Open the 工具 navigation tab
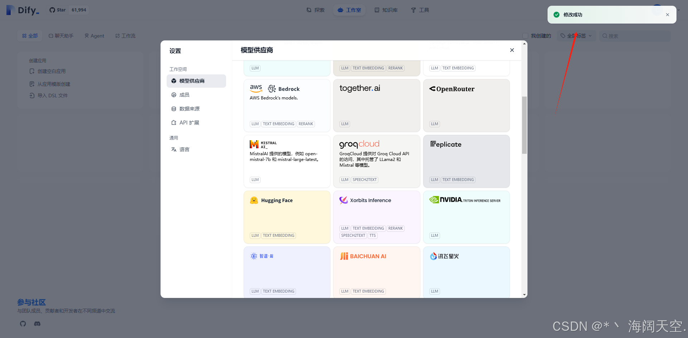The width and height of the screenshot is (688, 338). [420, 10]
